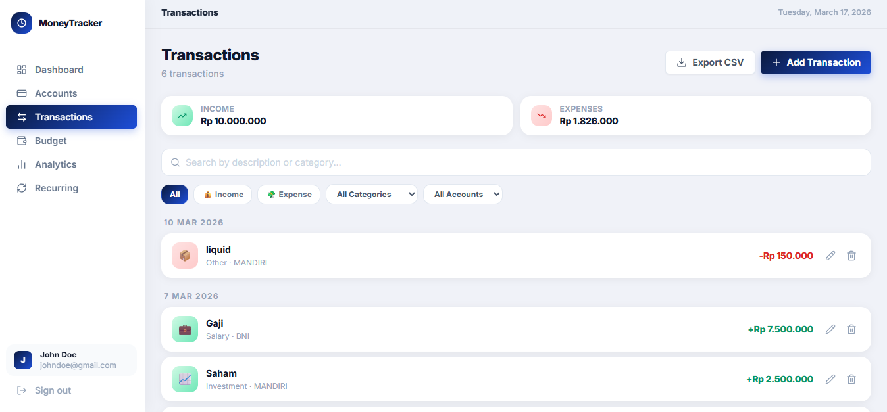The width and height of the screenshot is (887, 412).
Task: Edit the liquid transaction via pencil icon
Action: click(x=830, y=256)
